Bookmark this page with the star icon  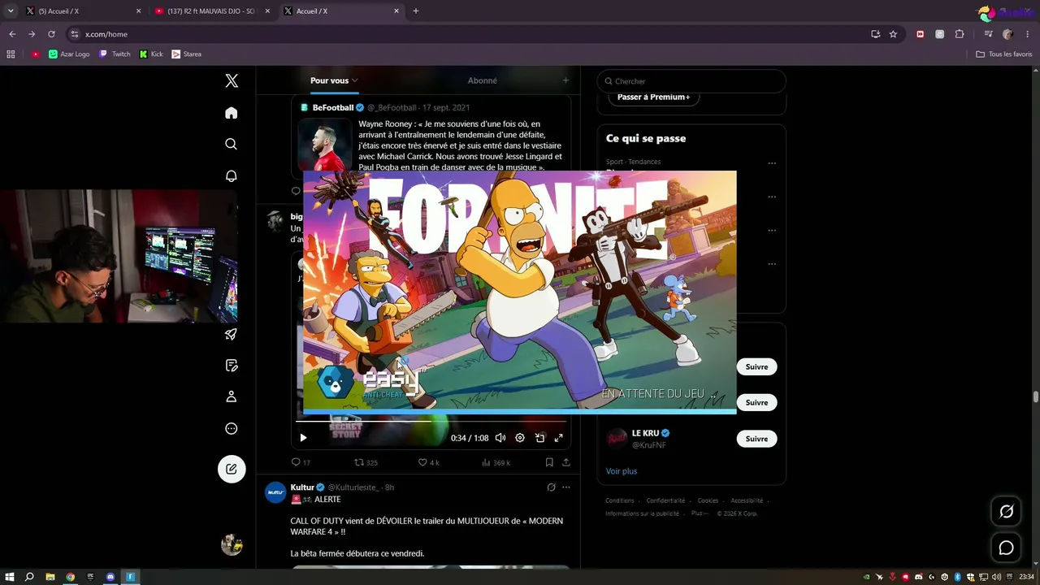coord(893,34)
